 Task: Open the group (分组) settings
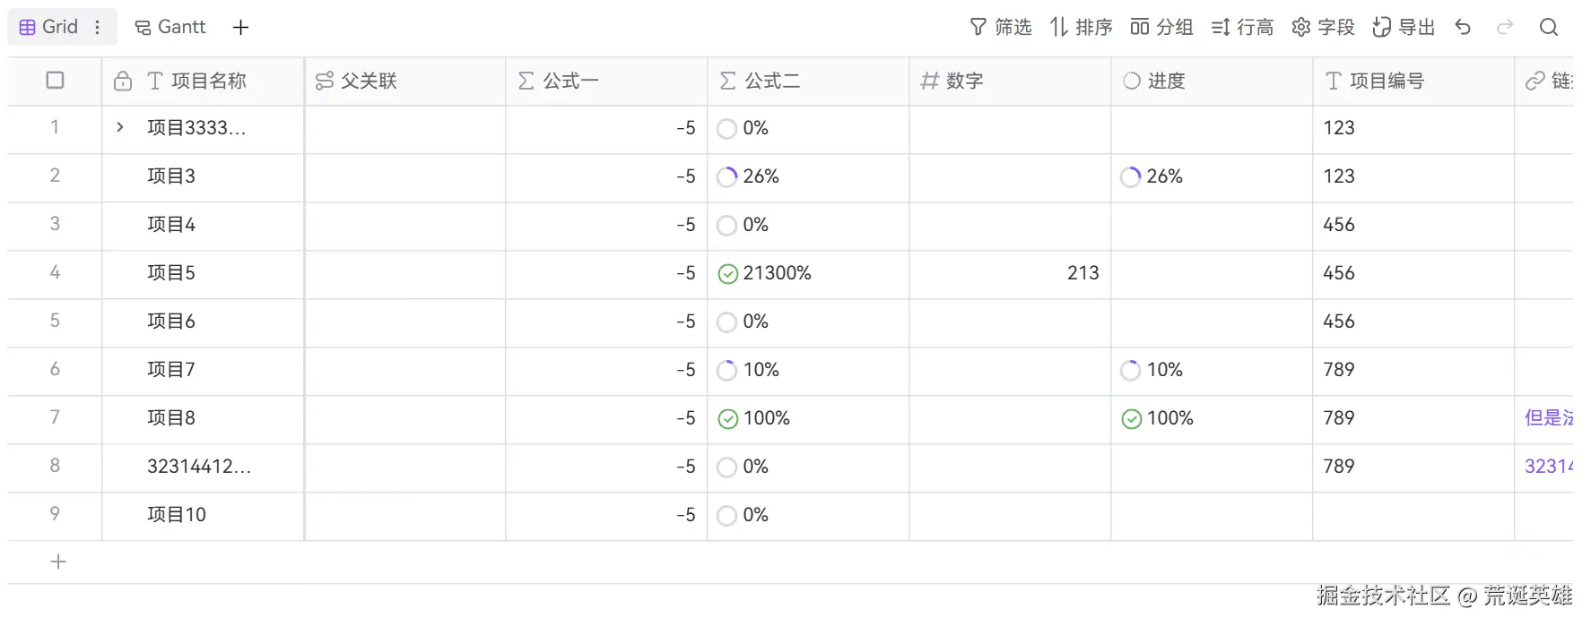pos(1161,28)
